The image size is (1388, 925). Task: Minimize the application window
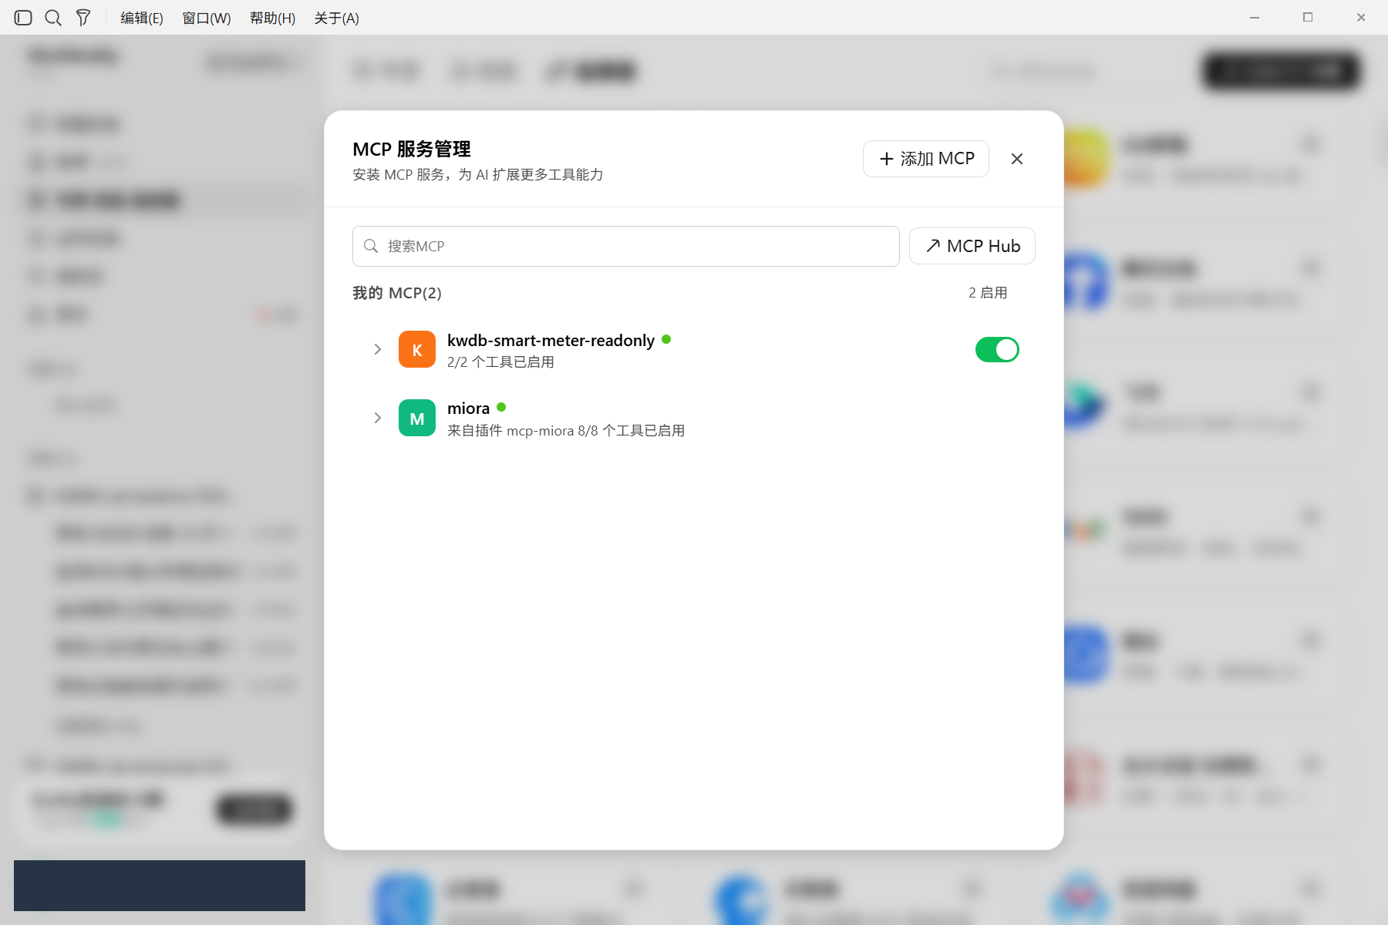click(x=1255, y=17)
